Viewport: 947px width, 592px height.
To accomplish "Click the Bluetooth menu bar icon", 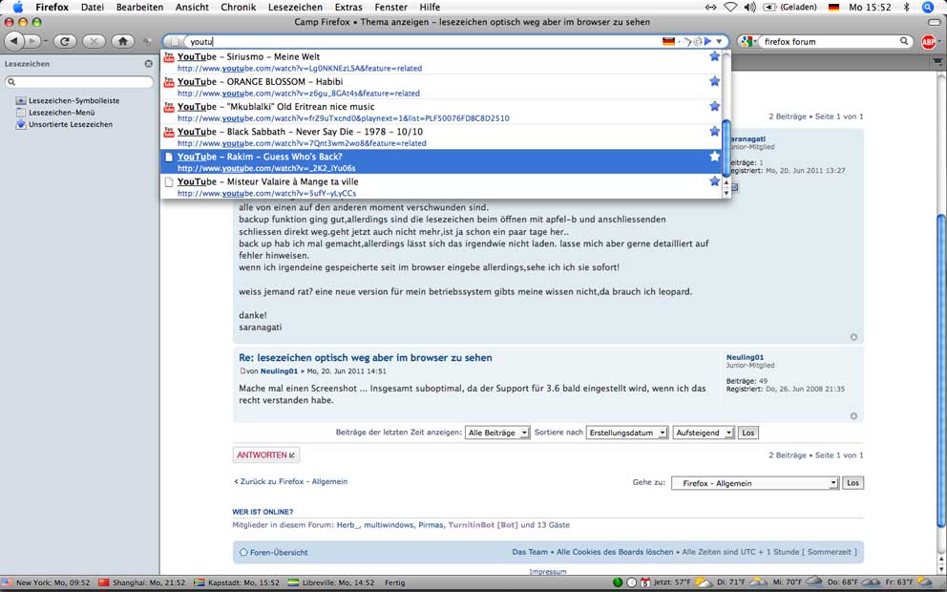I will point(906,8).
